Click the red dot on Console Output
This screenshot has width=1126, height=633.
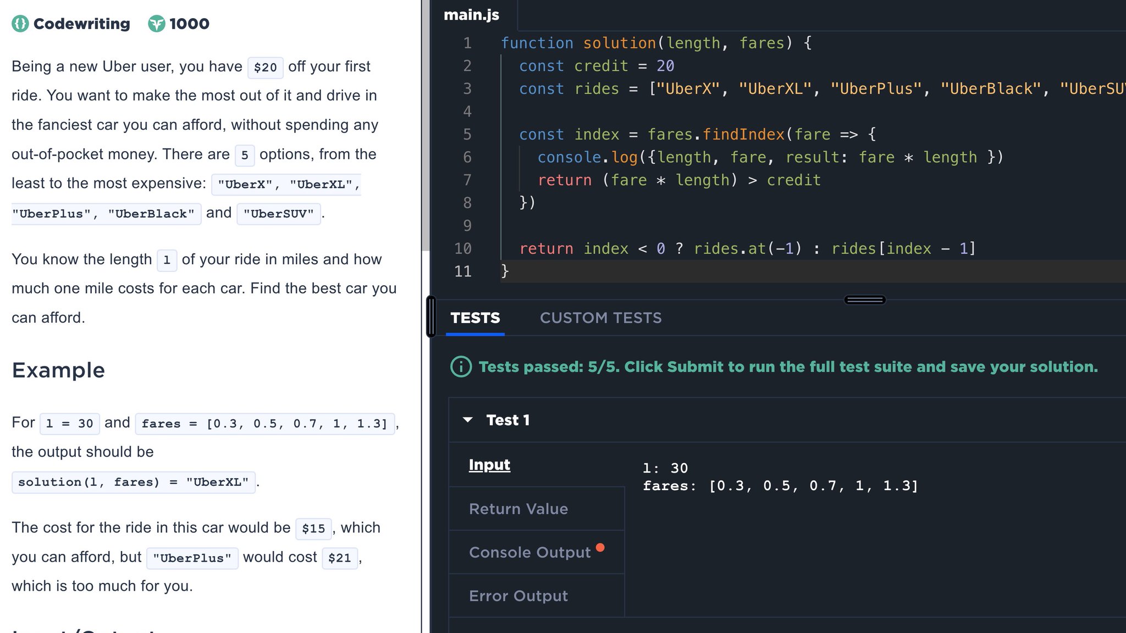coord(600,547)
